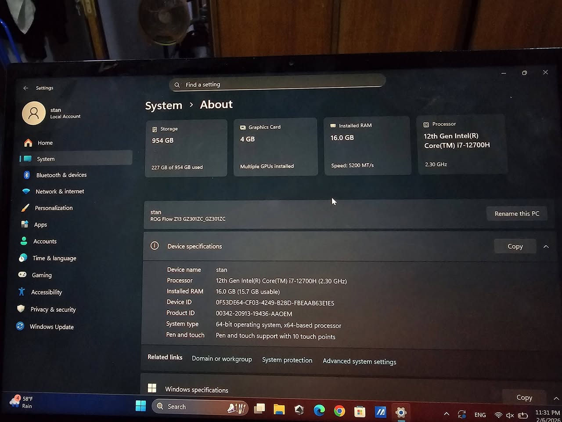Collapse the Device specifications section
Screen dimensions: 562x422
(546, 247)
